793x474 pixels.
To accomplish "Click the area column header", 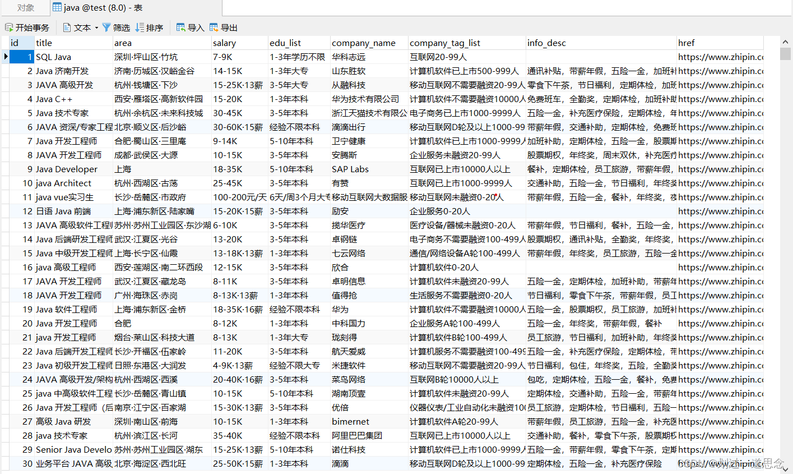I will [x=163, y=43].
